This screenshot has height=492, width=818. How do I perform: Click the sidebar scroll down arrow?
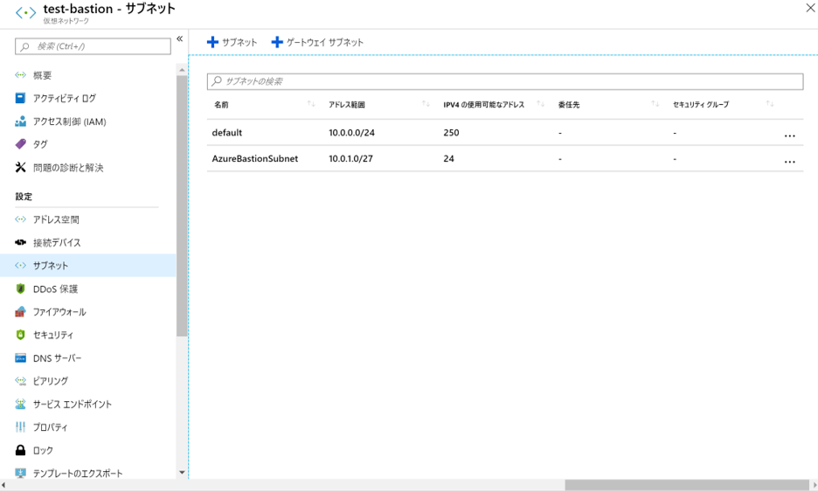[182, 472]
